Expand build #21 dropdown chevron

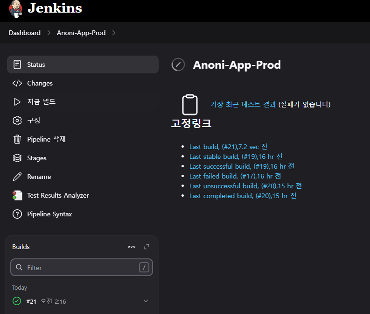tap(146, 301)
